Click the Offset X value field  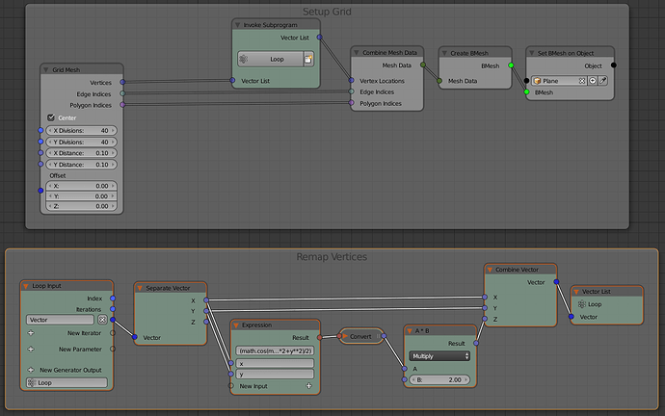point(81,186)
